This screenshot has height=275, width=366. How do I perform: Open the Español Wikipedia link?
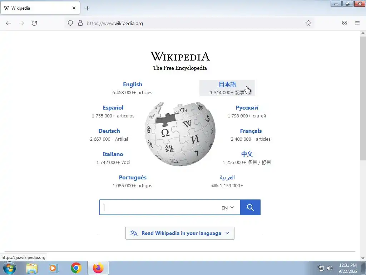113,107
